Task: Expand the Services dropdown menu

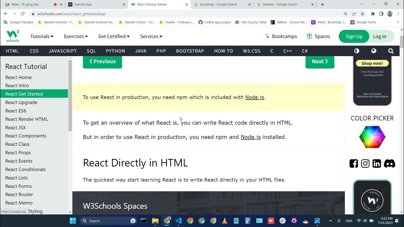Action: click(x=151, y=36)
